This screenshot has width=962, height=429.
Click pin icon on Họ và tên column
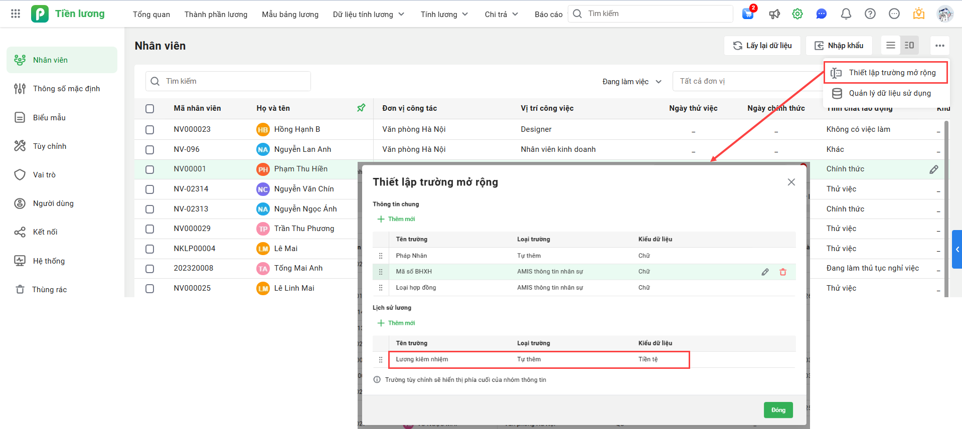coord(361,108)
